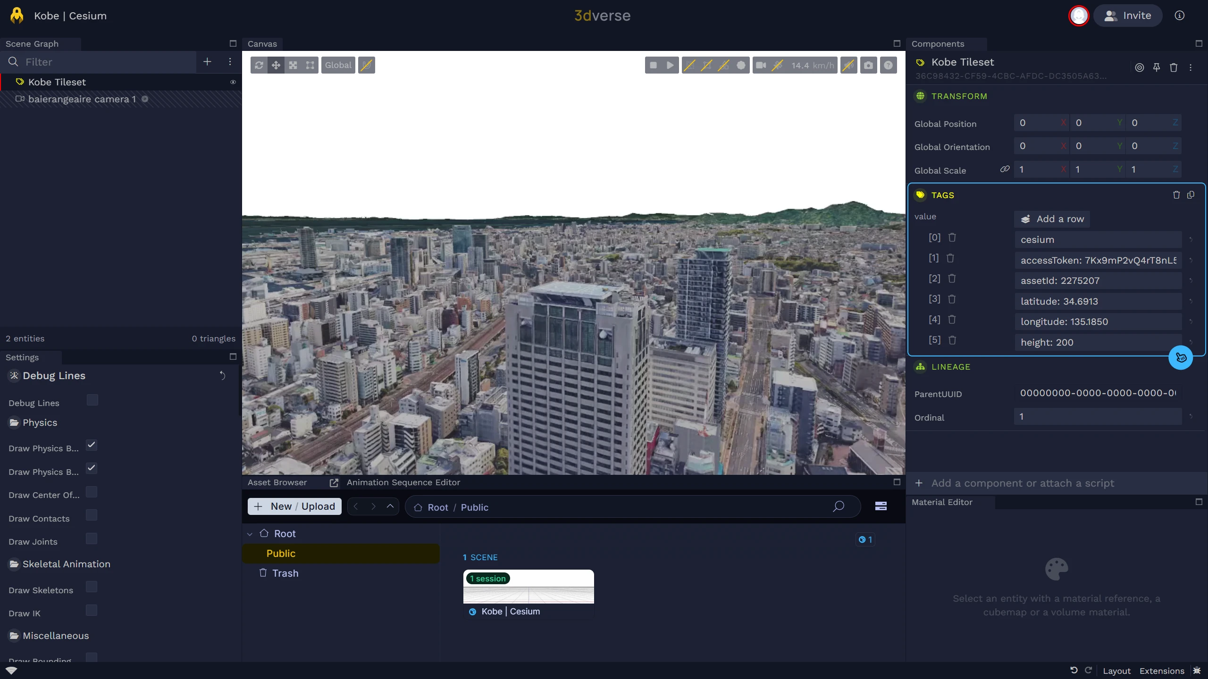The height and width of the screenshot is (679, 1208).
Task: Delete tag row [0] cesium
Action: point(952,237)
